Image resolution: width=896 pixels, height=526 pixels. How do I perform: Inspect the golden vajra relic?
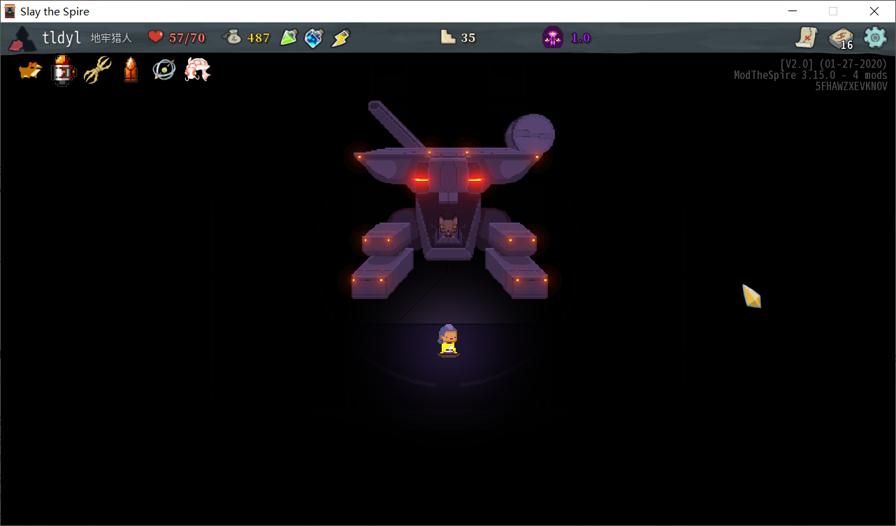[97, 70]
